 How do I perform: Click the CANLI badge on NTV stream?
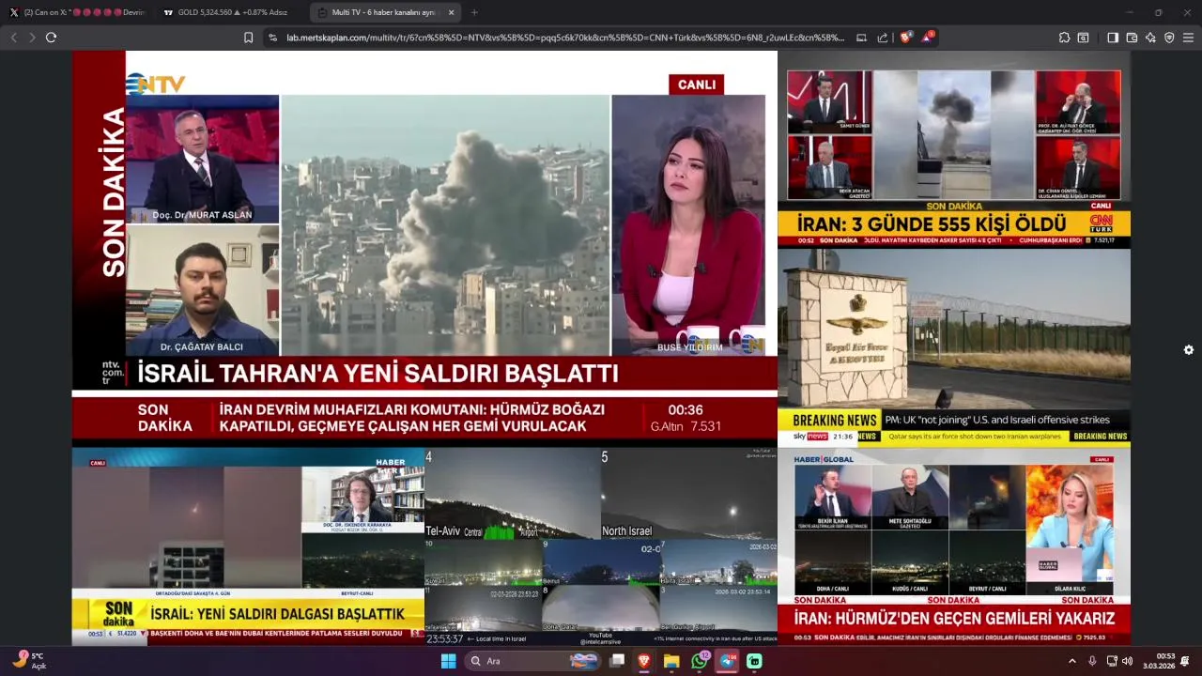click(x=696, y=84)
